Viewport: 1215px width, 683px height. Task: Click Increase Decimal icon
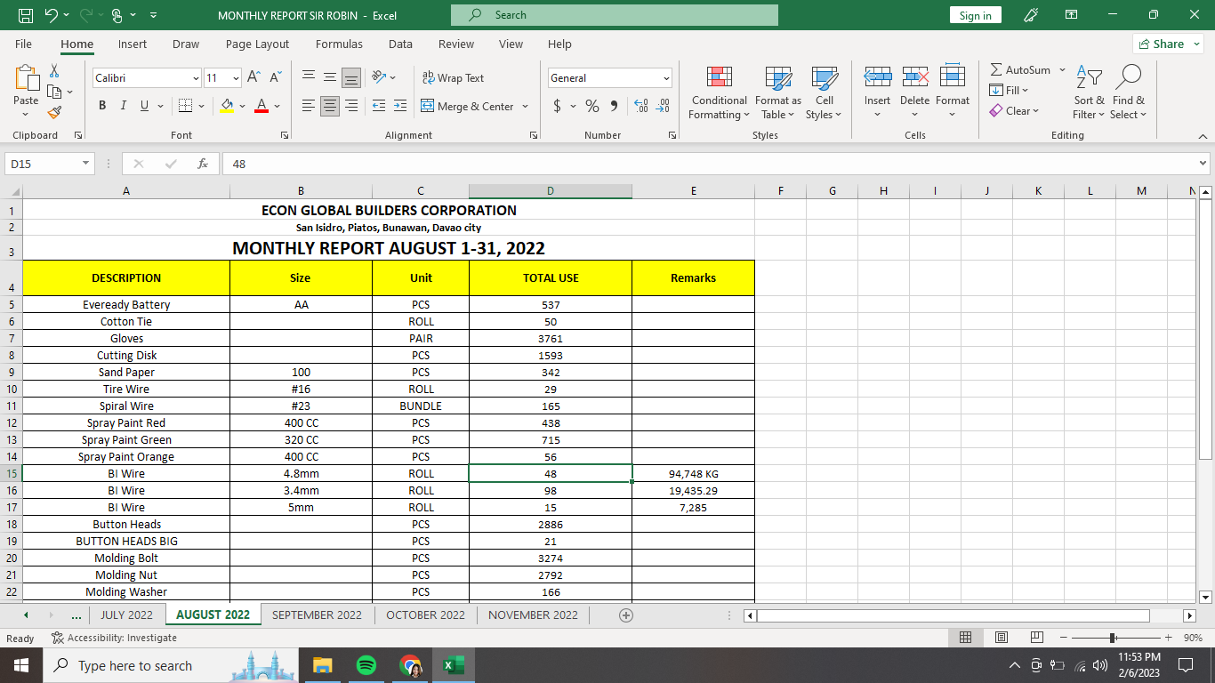[x=641, y=106]
